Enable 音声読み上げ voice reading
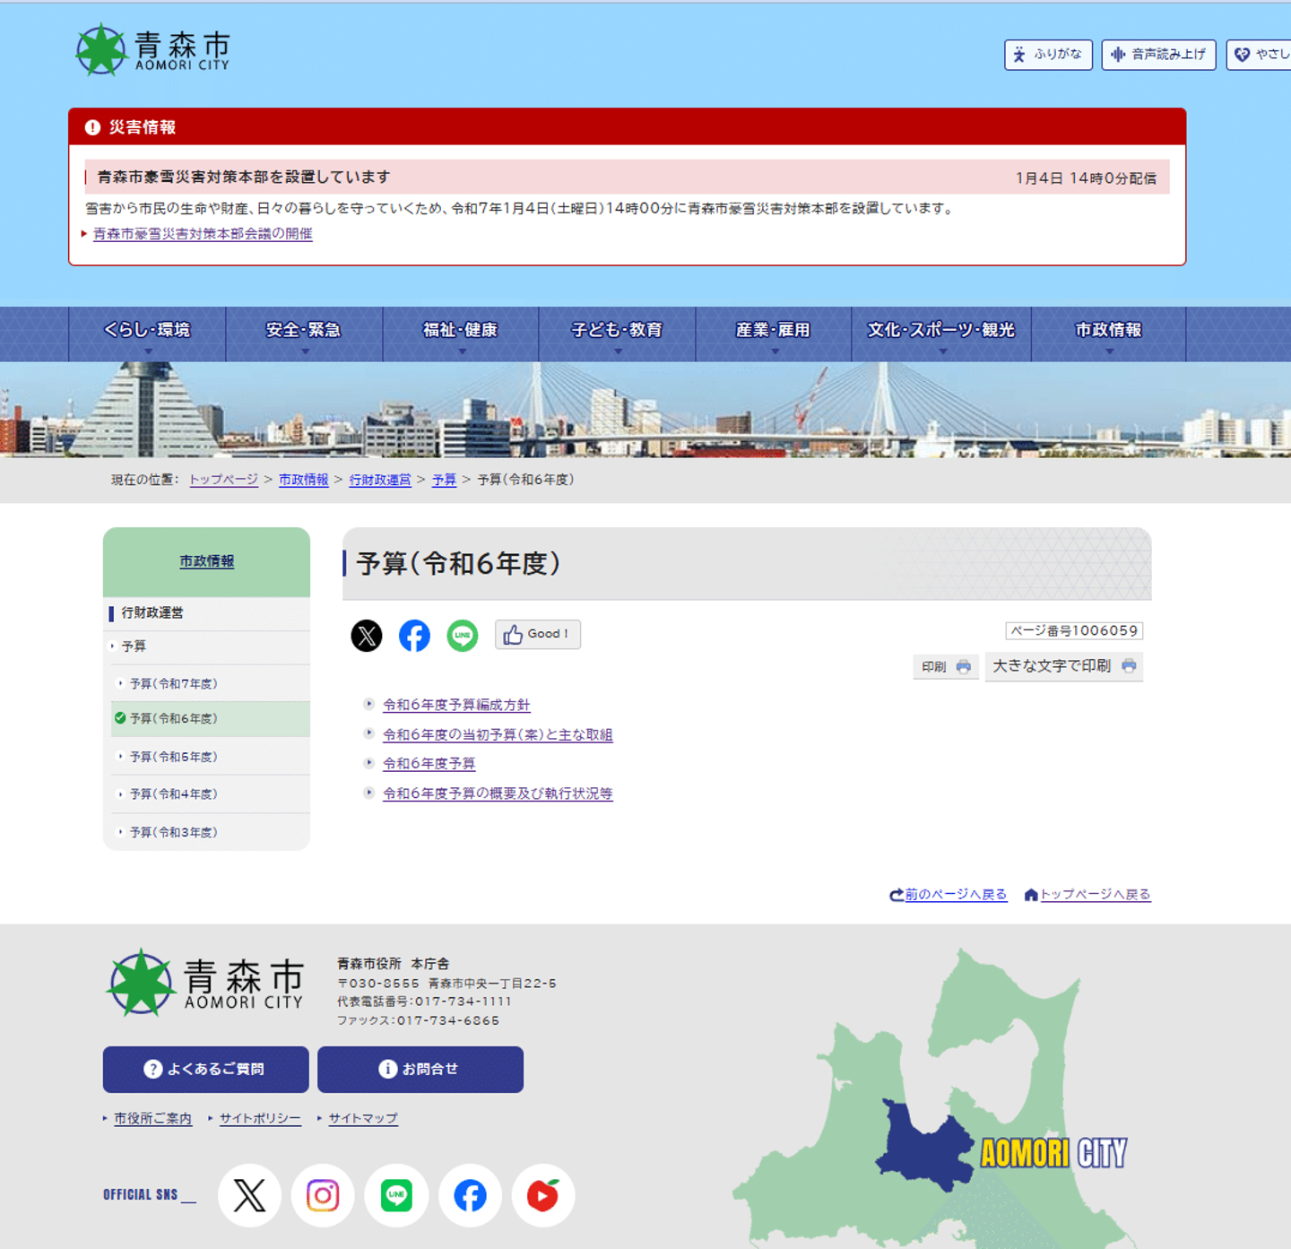The height and width of the screenshot is (1249, 1291). click(x=1158, y=55)
